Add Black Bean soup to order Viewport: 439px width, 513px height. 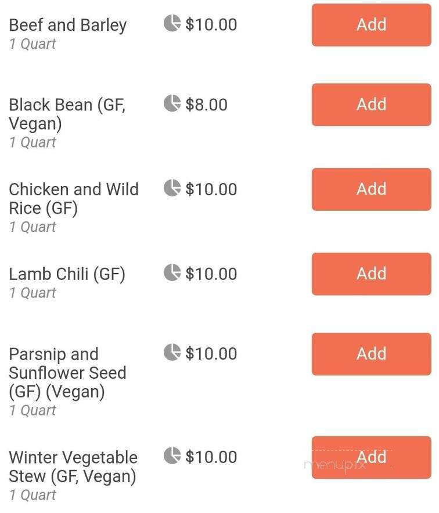[371, 105]
